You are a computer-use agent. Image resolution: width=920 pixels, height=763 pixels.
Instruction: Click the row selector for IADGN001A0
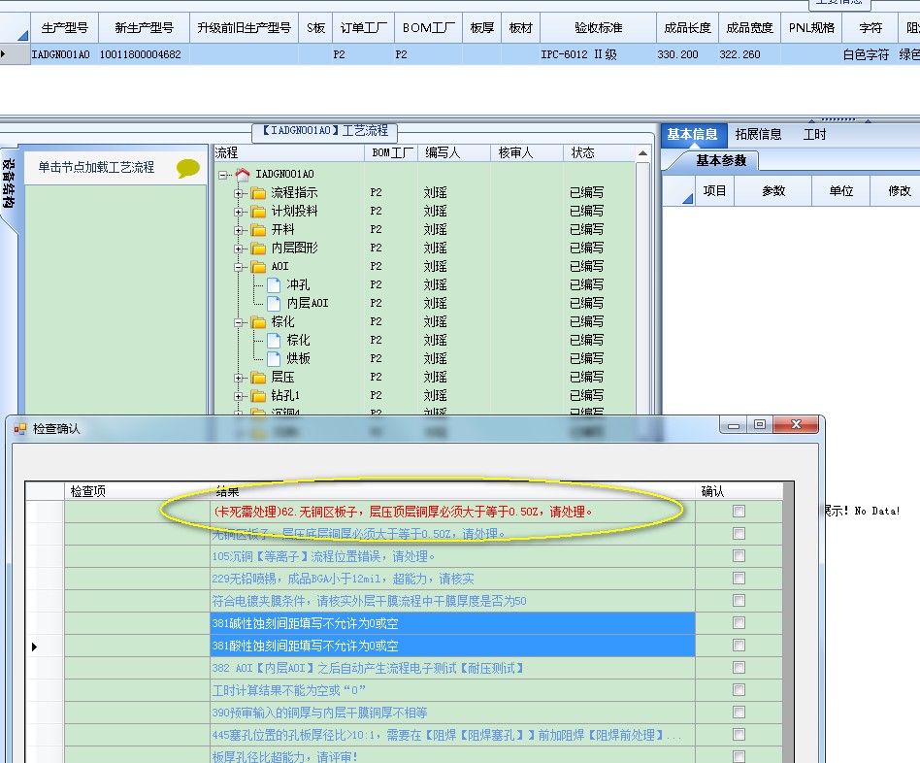(x=15, y=54)
